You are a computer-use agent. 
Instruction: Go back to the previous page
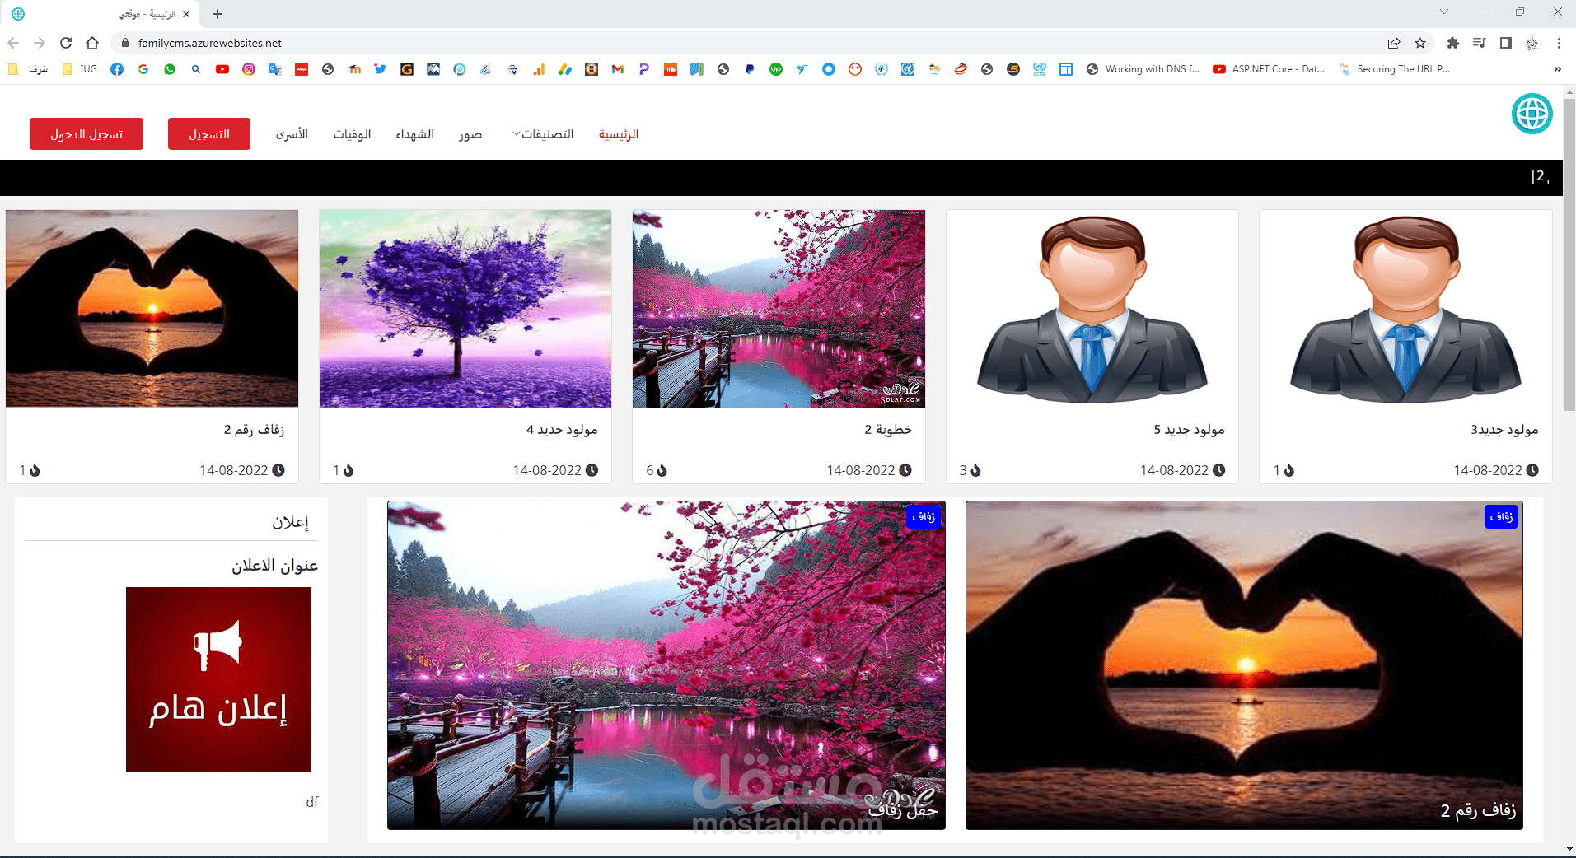pyautogui.click(x=13, y=43)
